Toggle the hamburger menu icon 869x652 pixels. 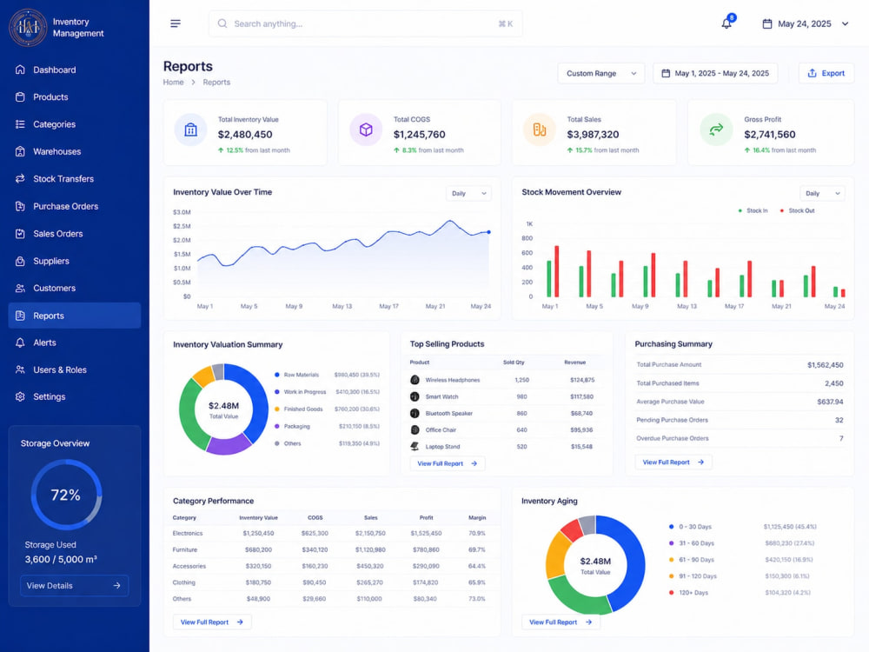[176, 23]
